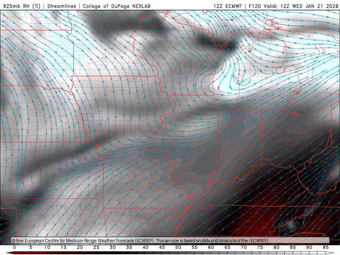Screen dimensions: 340x255
Task: Click the "60" label on the color scale
Action: 211,247
